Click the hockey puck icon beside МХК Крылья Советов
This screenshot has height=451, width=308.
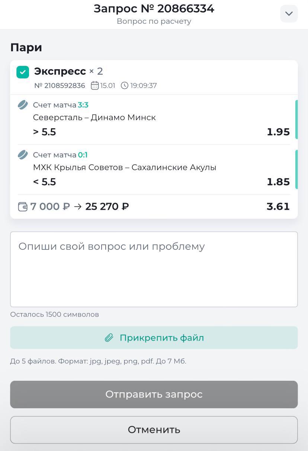(x=23, y=155)
